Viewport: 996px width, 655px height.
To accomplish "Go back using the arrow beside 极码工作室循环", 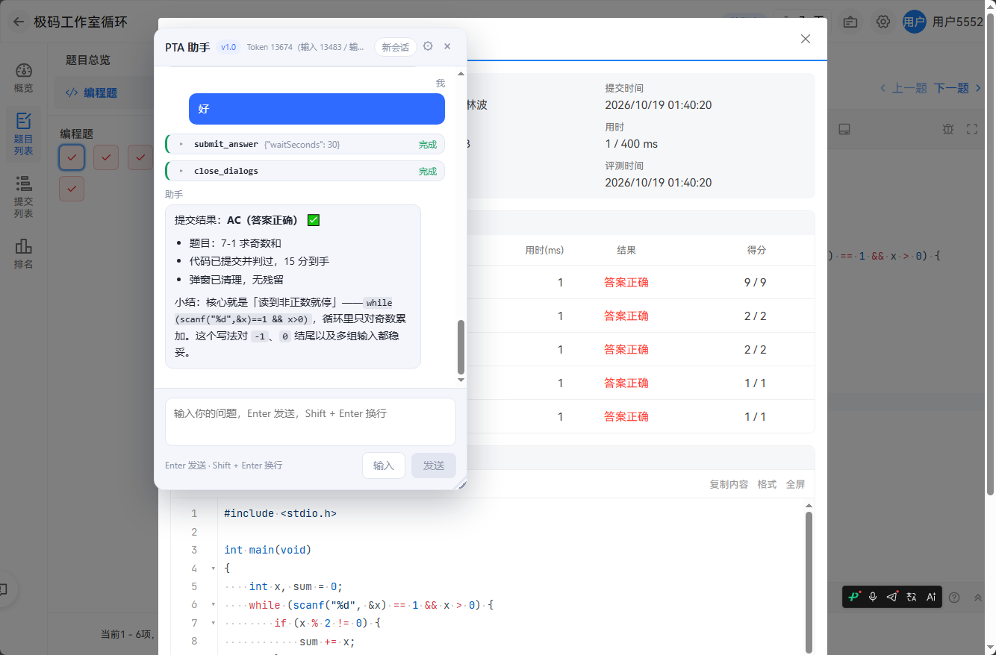I will (x=19, y=22).
